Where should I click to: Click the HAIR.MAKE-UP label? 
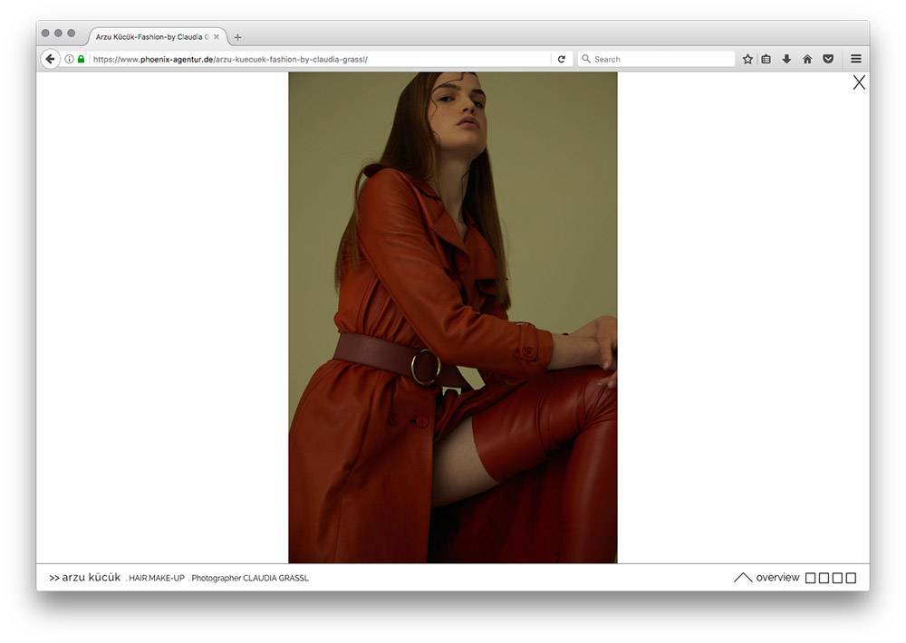[x=156, y=578]
